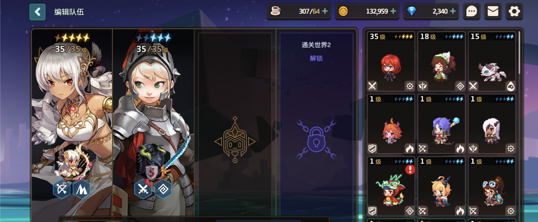Add blue gems with plus button
Image resolution: width=538 pixels, height=222 pixels.
pos(453,11)
